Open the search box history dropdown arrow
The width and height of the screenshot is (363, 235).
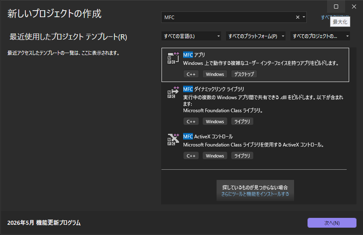click(304, 17)
